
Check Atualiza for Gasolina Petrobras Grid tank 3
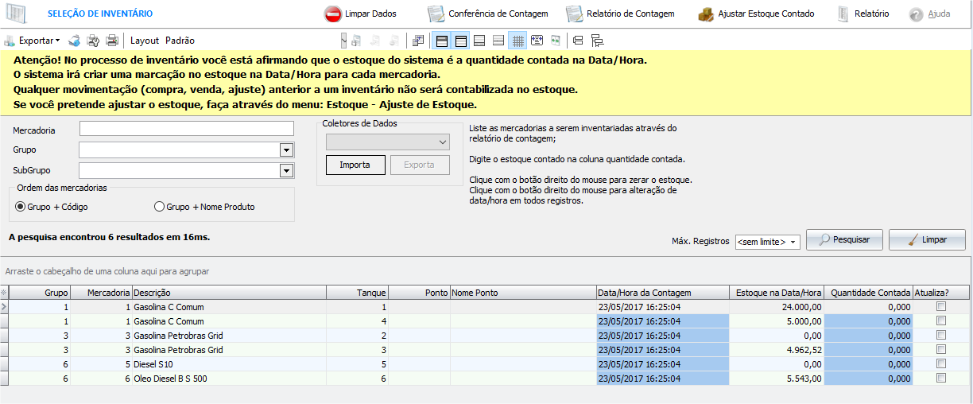coord(941,350)
